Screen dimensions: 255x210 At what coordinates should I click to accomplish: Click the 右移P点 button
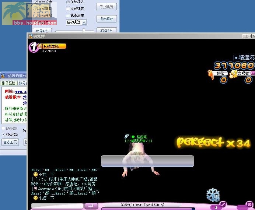pos(106,30)
